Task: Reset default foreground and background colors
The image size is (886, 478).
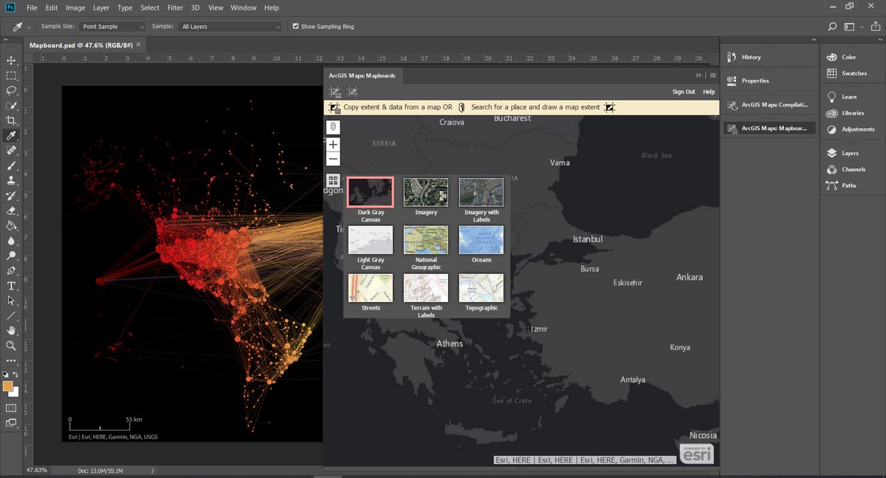Action: click(x=5, y=375)
